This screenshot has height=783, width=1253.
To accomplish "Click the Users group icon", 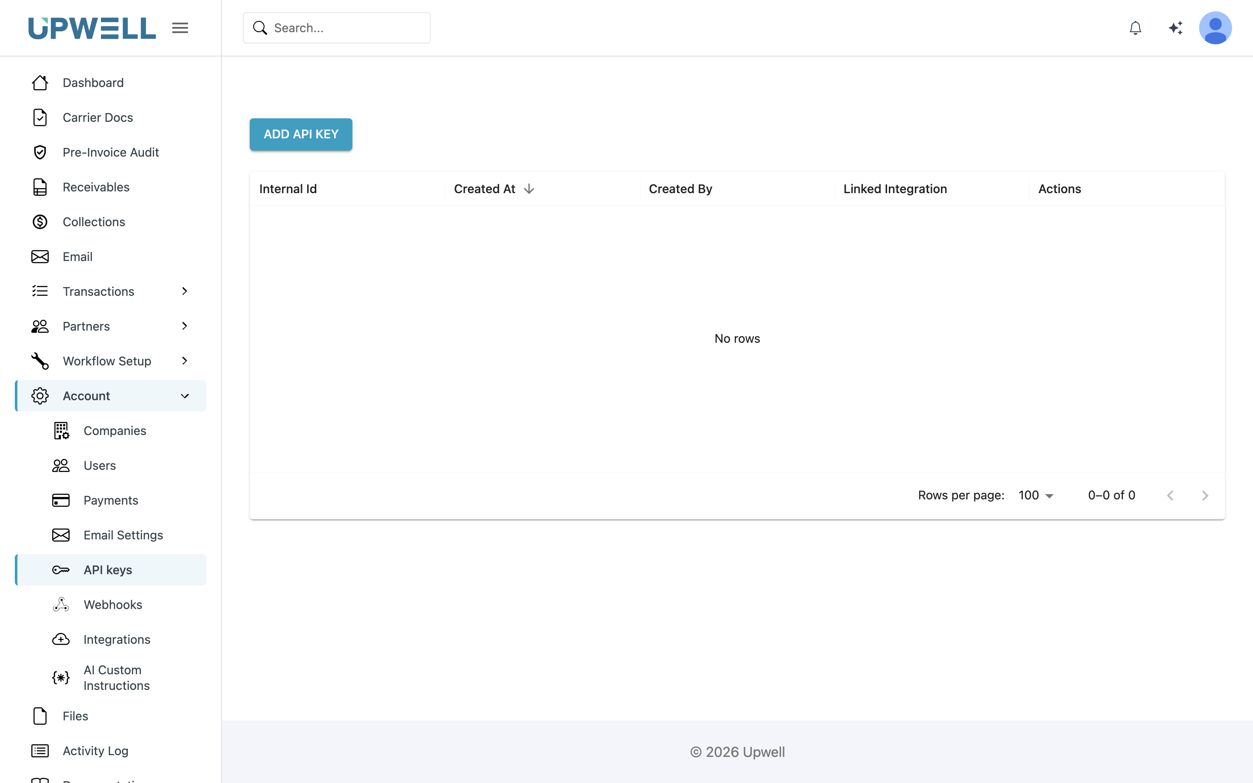I will (x=61, y=465).
